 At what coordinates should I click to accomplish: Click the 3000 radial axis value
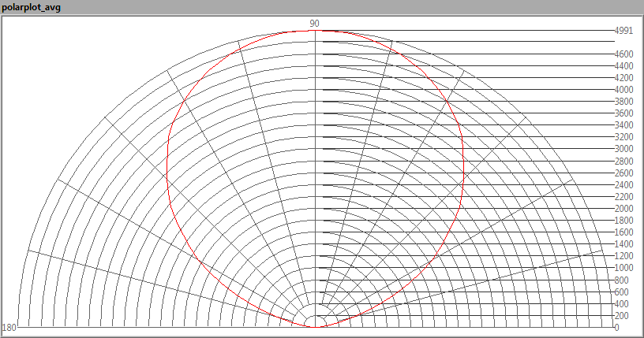point(623,149)
